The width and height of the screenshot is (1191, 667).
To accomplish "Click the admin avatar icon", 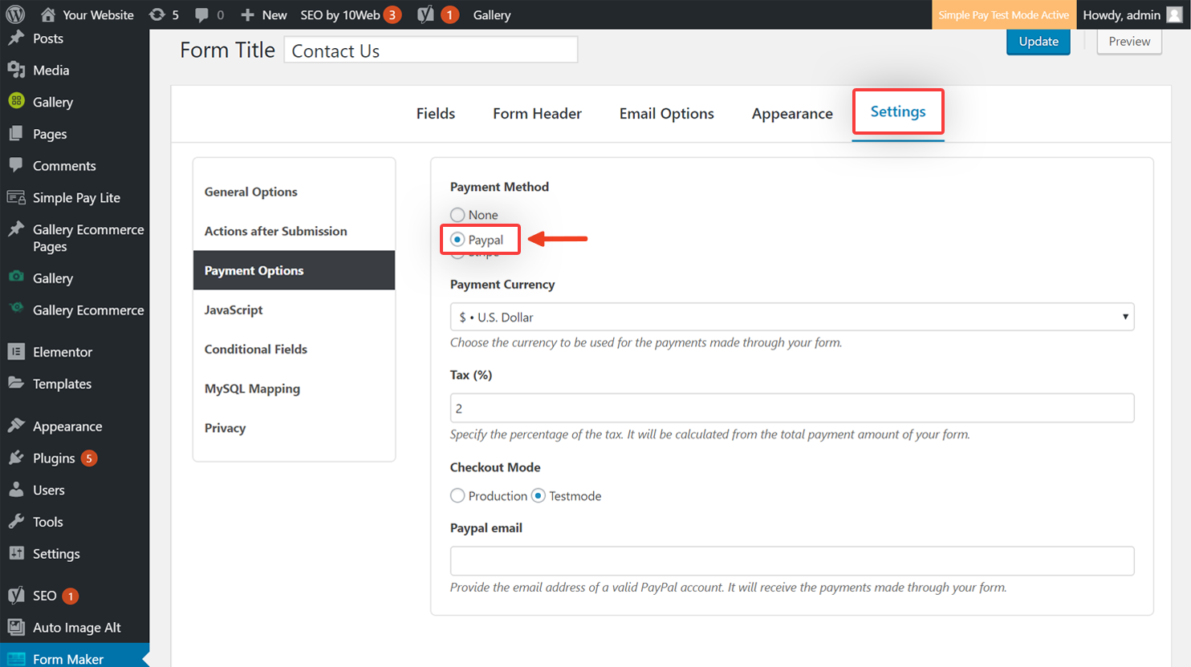I will 1174,14.
